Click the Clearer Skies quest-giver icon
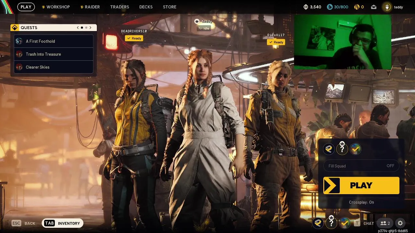 click(x=19, y=67)
